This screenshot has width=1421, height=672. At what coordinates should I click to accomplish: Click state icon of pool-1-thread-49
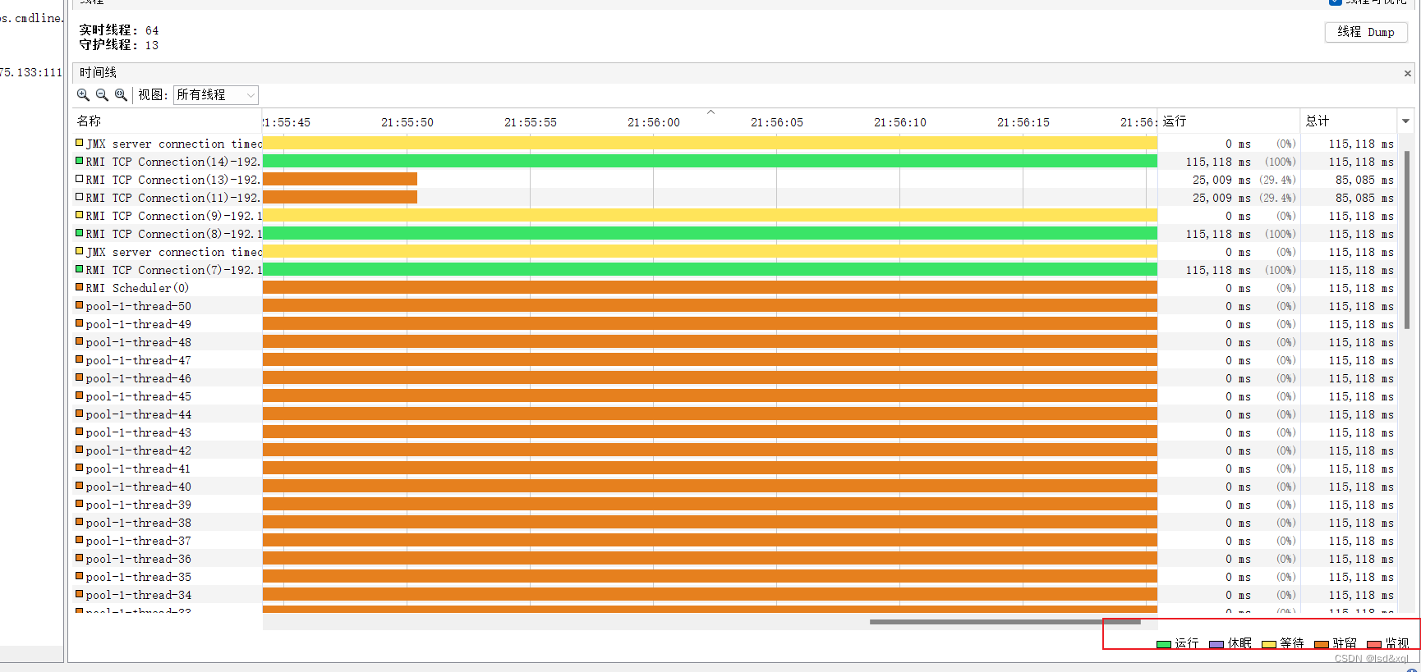click(80, 323)
